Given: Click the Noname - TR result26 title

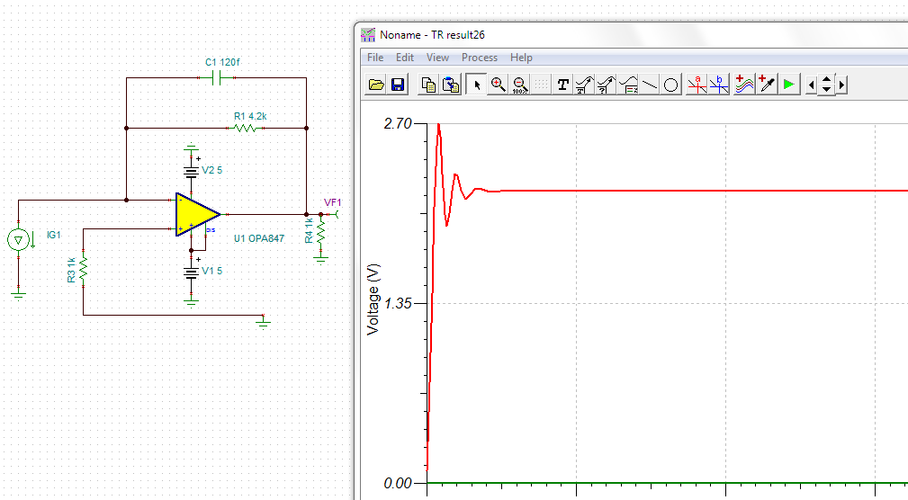Looking at the screenshot, I should pos(432,35).
